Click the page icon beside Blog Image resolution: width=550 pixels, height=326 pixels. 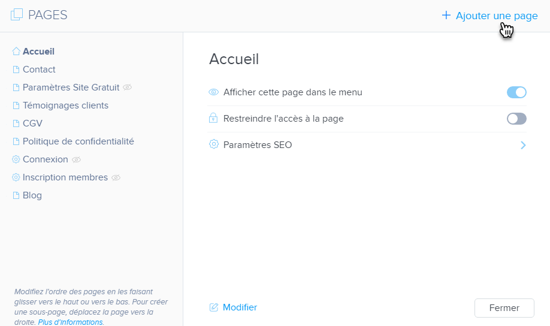click(16, 195)
